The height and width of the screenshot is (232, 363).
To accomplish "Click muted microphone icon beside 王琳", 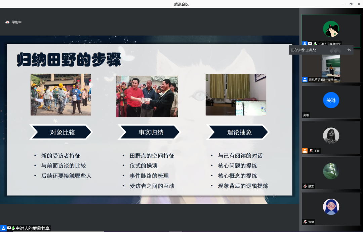I will 311,151.
